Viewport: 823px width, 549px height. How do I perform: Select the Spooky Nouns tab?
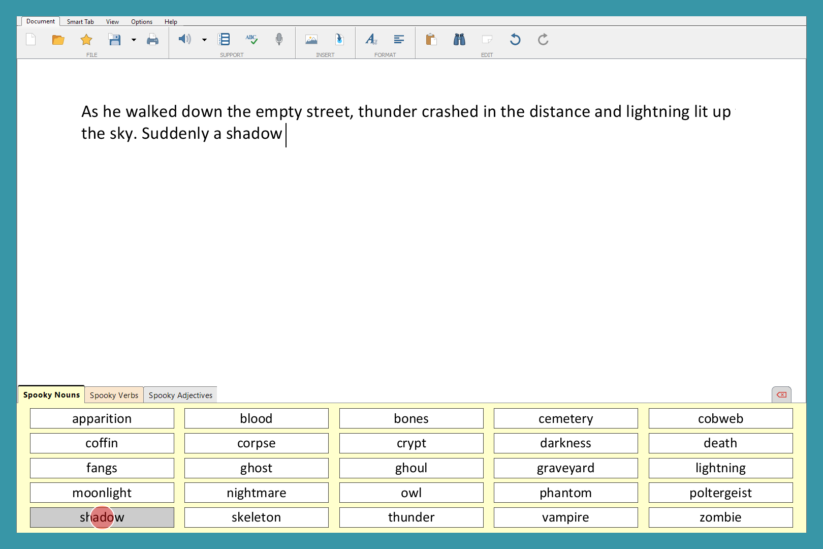(x=51, y=394)
